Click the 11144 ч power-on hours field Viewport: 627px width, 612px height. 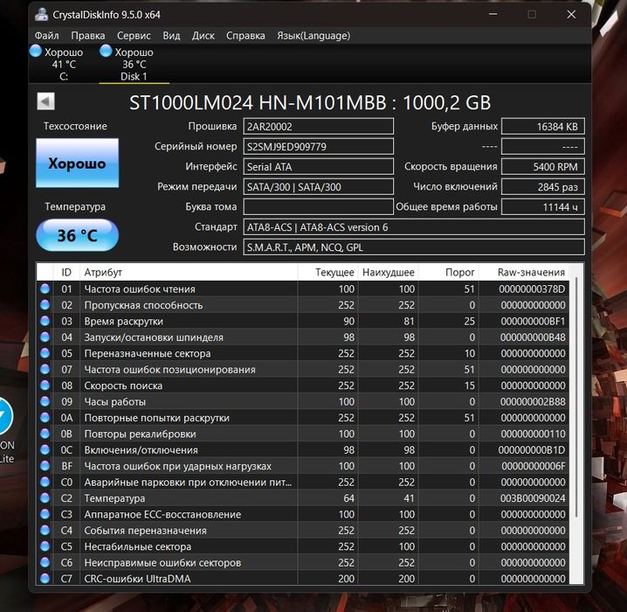point(543,206)
